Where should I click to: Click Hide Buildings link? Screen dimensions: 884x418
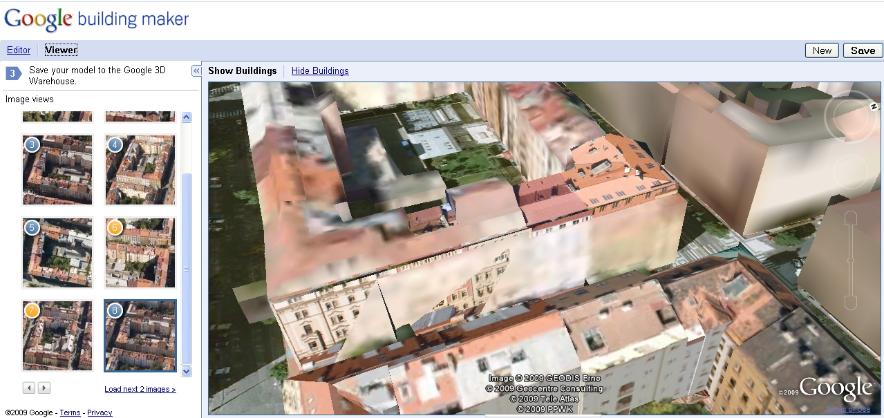320,70
